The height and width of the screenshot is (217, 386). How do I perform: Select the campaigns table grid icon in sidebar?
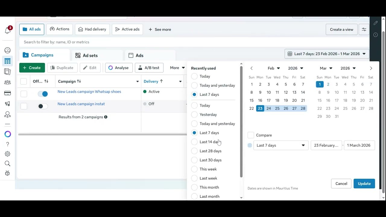click(8, 61)
